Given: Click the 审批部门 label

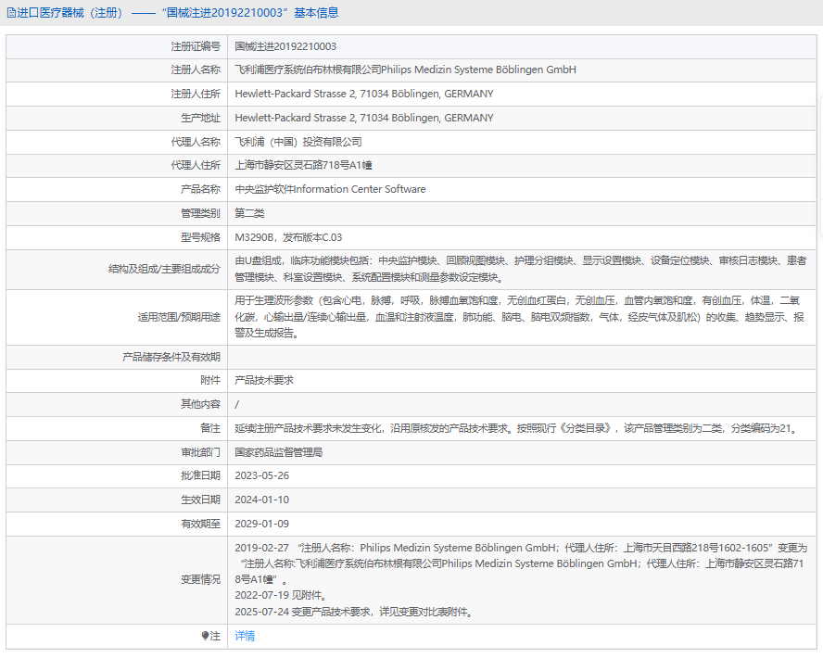Looking at the screenshot, I should tap(200, 452).
